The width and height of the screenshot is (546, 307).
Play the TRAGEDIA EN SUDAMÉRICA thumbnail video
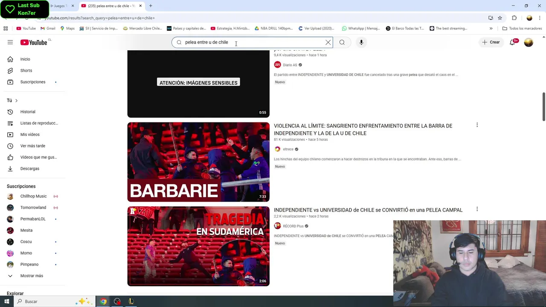pos(198,246)
